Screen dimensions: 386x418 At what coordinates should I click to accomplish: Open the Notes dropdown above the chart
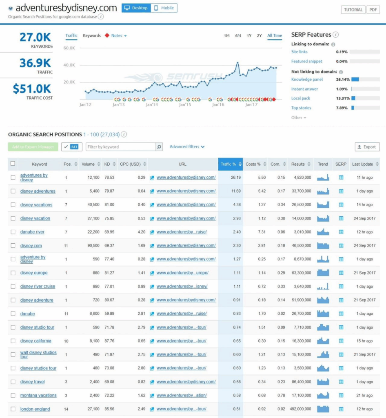tap(119, 36)
